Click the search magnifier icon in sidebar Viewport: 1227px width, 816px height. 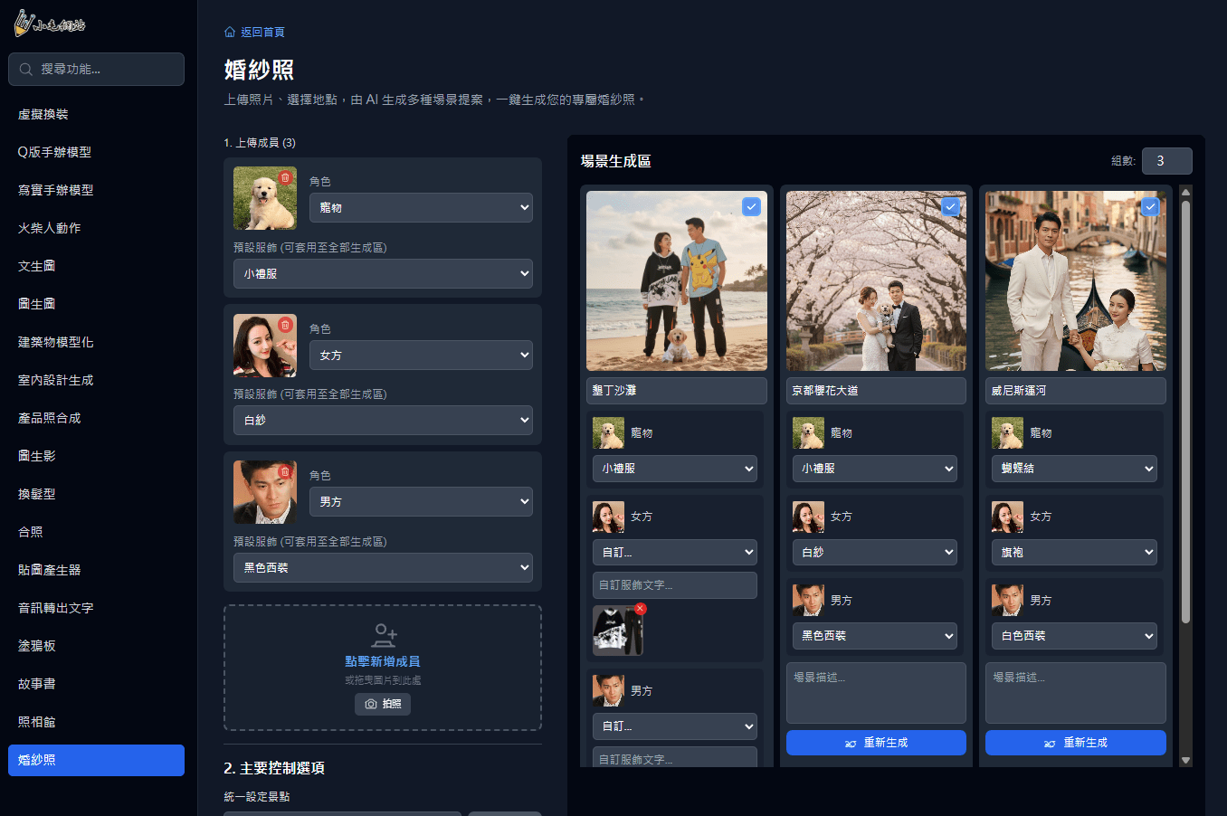25,69
